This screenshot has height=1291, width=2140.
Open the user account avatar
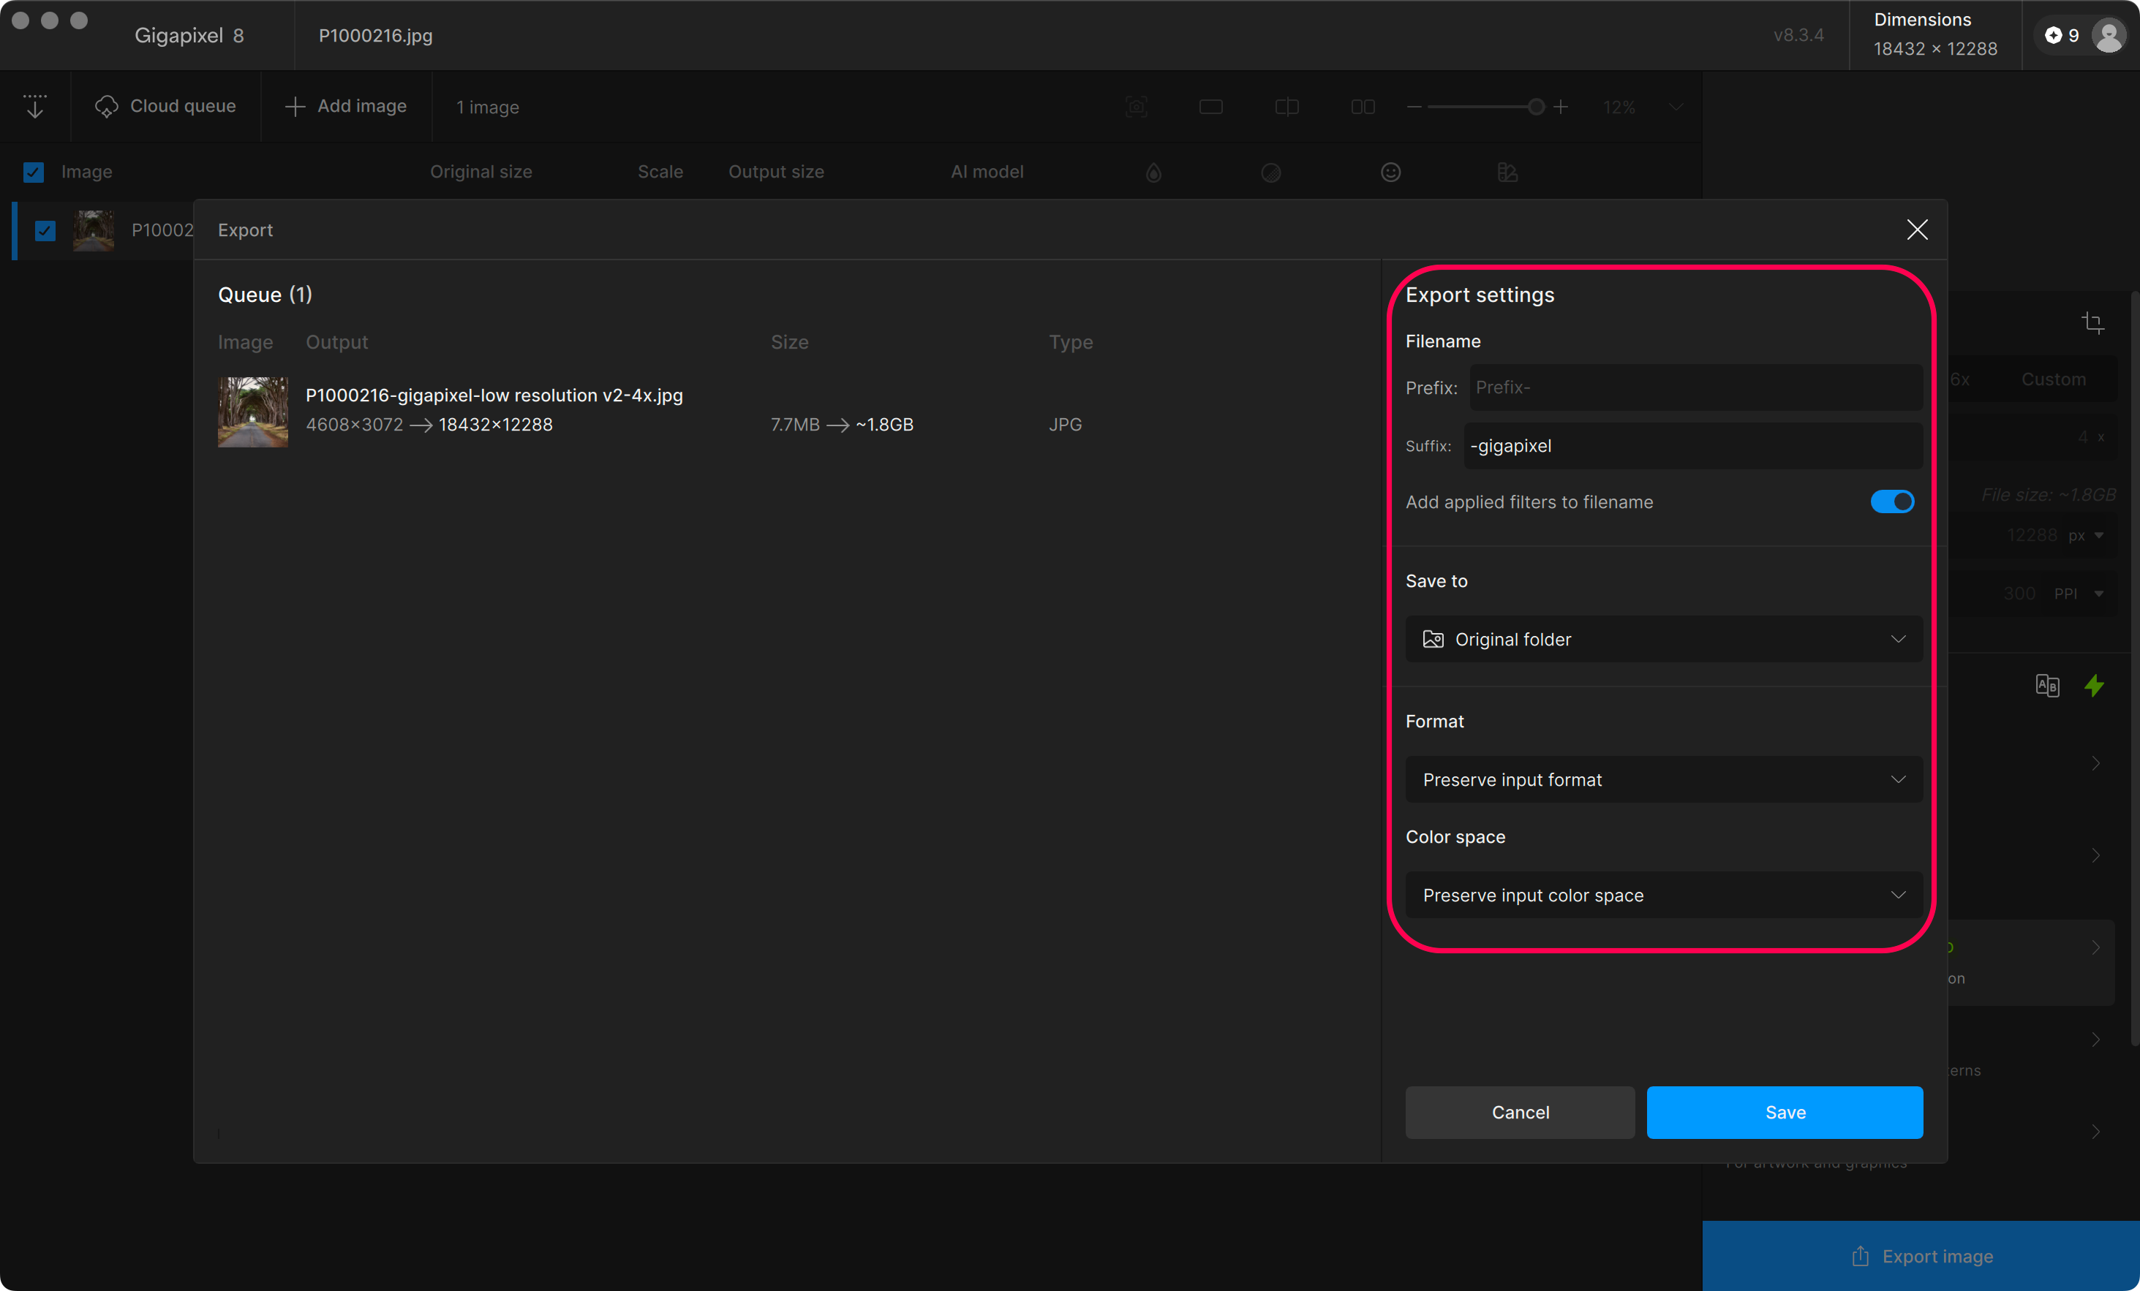(x=2108, y=36)
